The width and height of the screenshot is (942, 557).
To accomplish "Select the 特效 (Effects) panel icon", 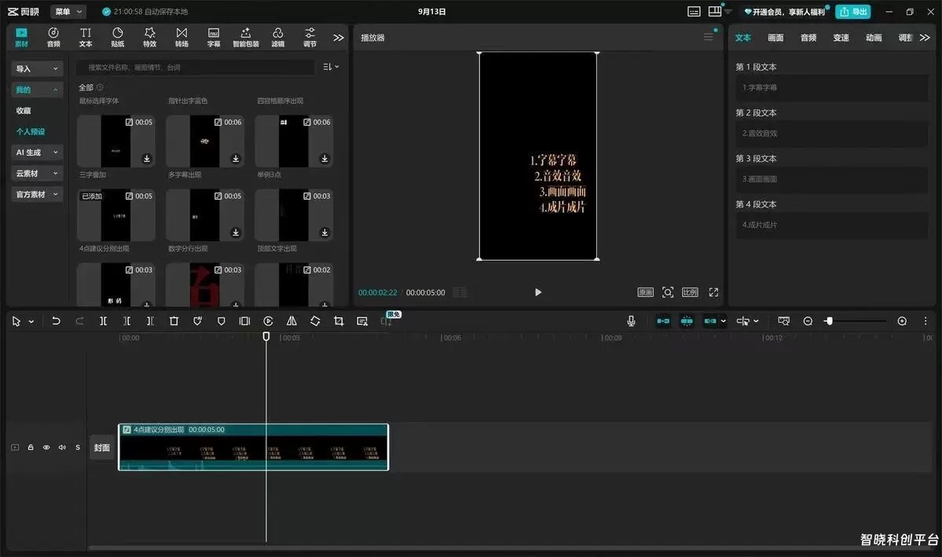I will 149,37.
